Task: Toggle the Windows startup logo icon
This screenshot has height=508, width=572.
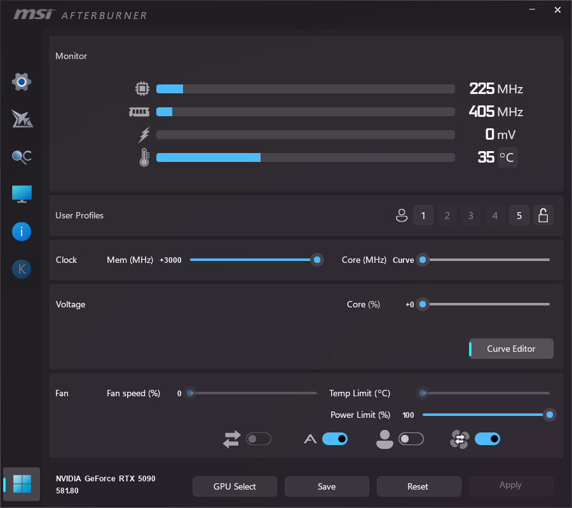Action: tap(22, 485)
